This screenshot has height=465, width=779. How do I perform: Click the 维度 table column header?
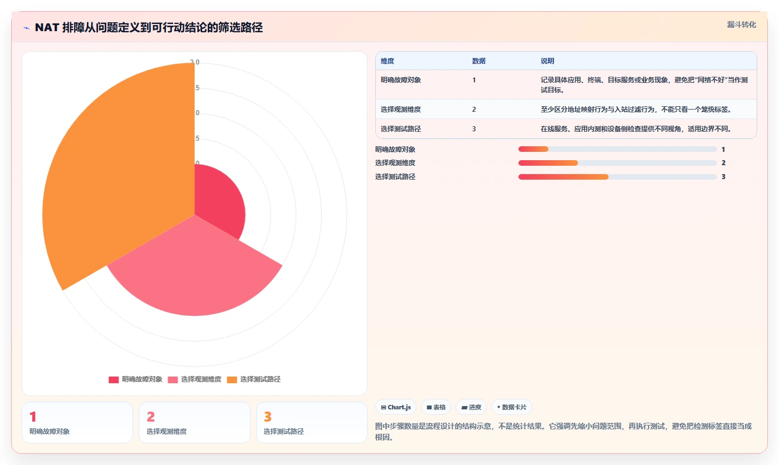point(388,61)
